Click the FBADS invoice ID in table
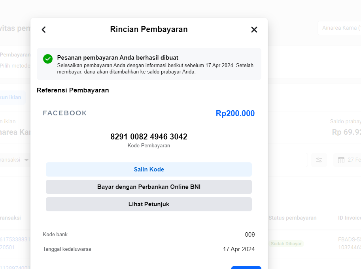The image size is (361, 269). pyautogui.click(x=350, y=243)
